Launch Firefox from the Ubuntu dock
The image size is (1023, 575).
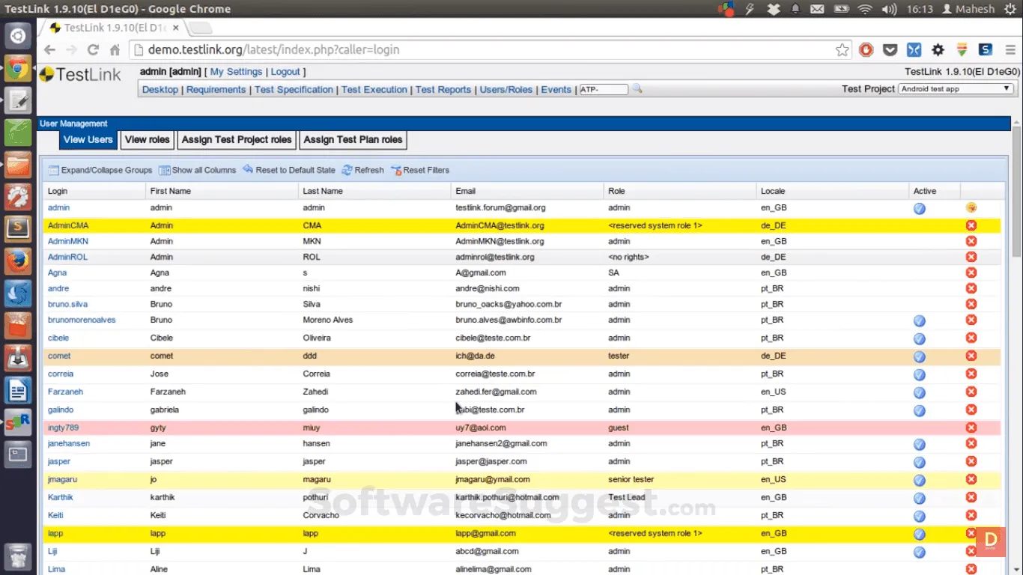[16, 261]
